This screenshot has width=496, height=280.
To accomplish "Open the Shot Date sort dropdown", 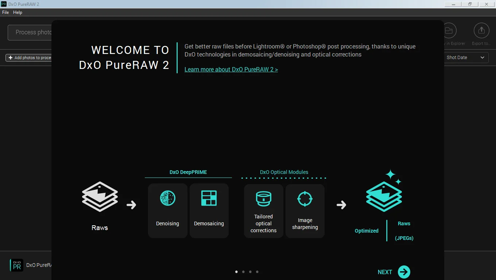I will [x=466, y=58].
